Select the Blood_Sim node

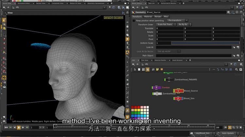(x=178, y=98)
